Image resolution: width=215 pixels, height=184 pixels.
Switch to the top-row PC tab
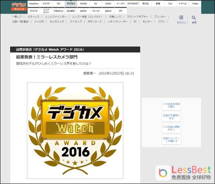point(58,4)
